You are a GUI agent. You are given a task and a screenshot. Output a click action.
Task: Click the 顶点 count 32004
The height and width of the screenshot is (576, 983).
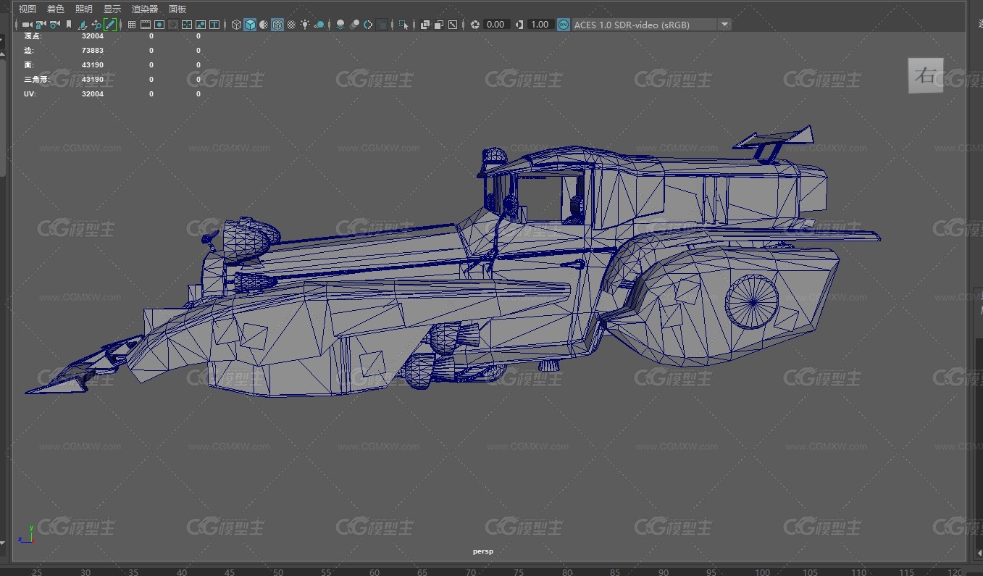coord(93,36)
